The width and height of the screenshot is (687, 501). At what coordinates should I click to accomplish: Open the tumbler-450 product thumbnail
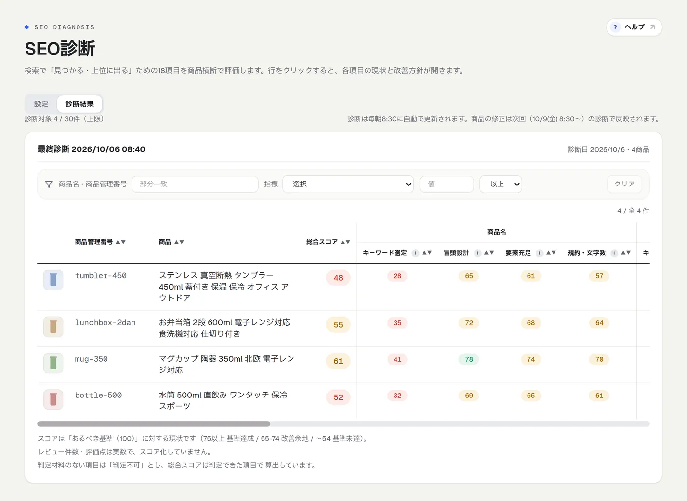coord(53,280)
